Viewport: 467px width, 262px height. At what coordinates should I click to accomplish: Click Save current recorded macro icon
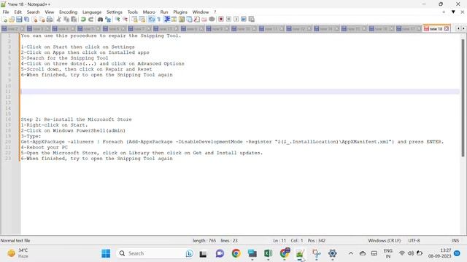coord(251,20)
